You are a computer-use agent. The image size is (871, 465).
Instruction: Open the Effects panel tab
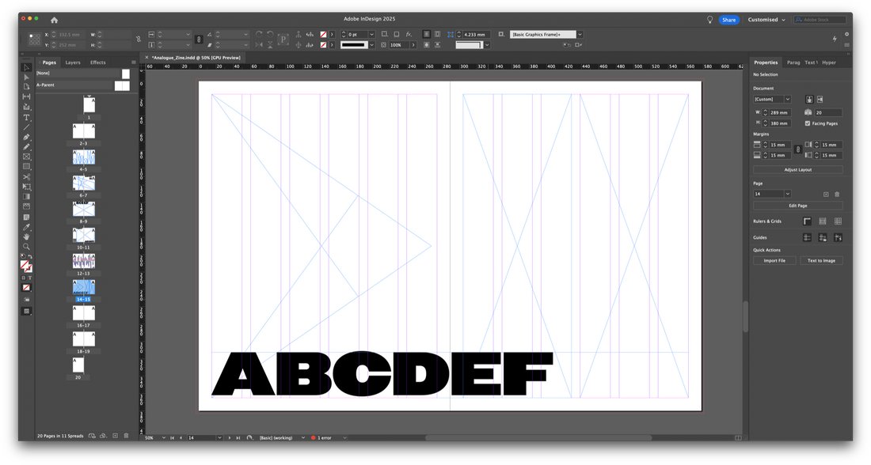coord(98,62)
